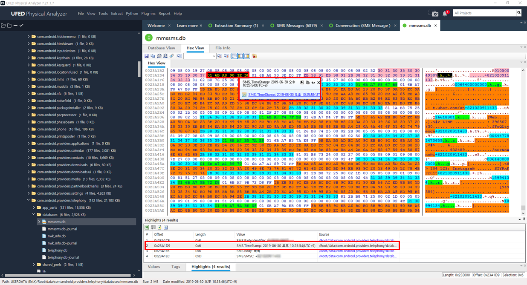Close the SMS Messages (6879) tab
The height and width of the screenshot is (285, 527).
(x=321, y=26)
